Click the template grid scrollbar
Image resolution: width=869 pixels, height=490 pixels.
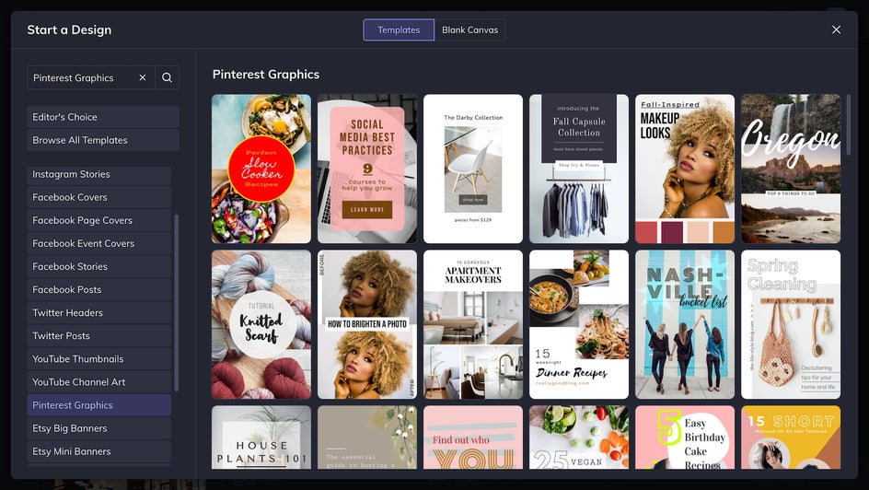(x=848, y=124)
